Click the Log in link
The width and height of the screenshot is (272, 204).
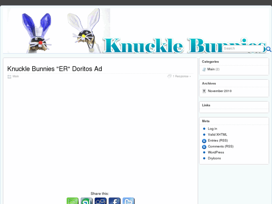tap(213, 129)
